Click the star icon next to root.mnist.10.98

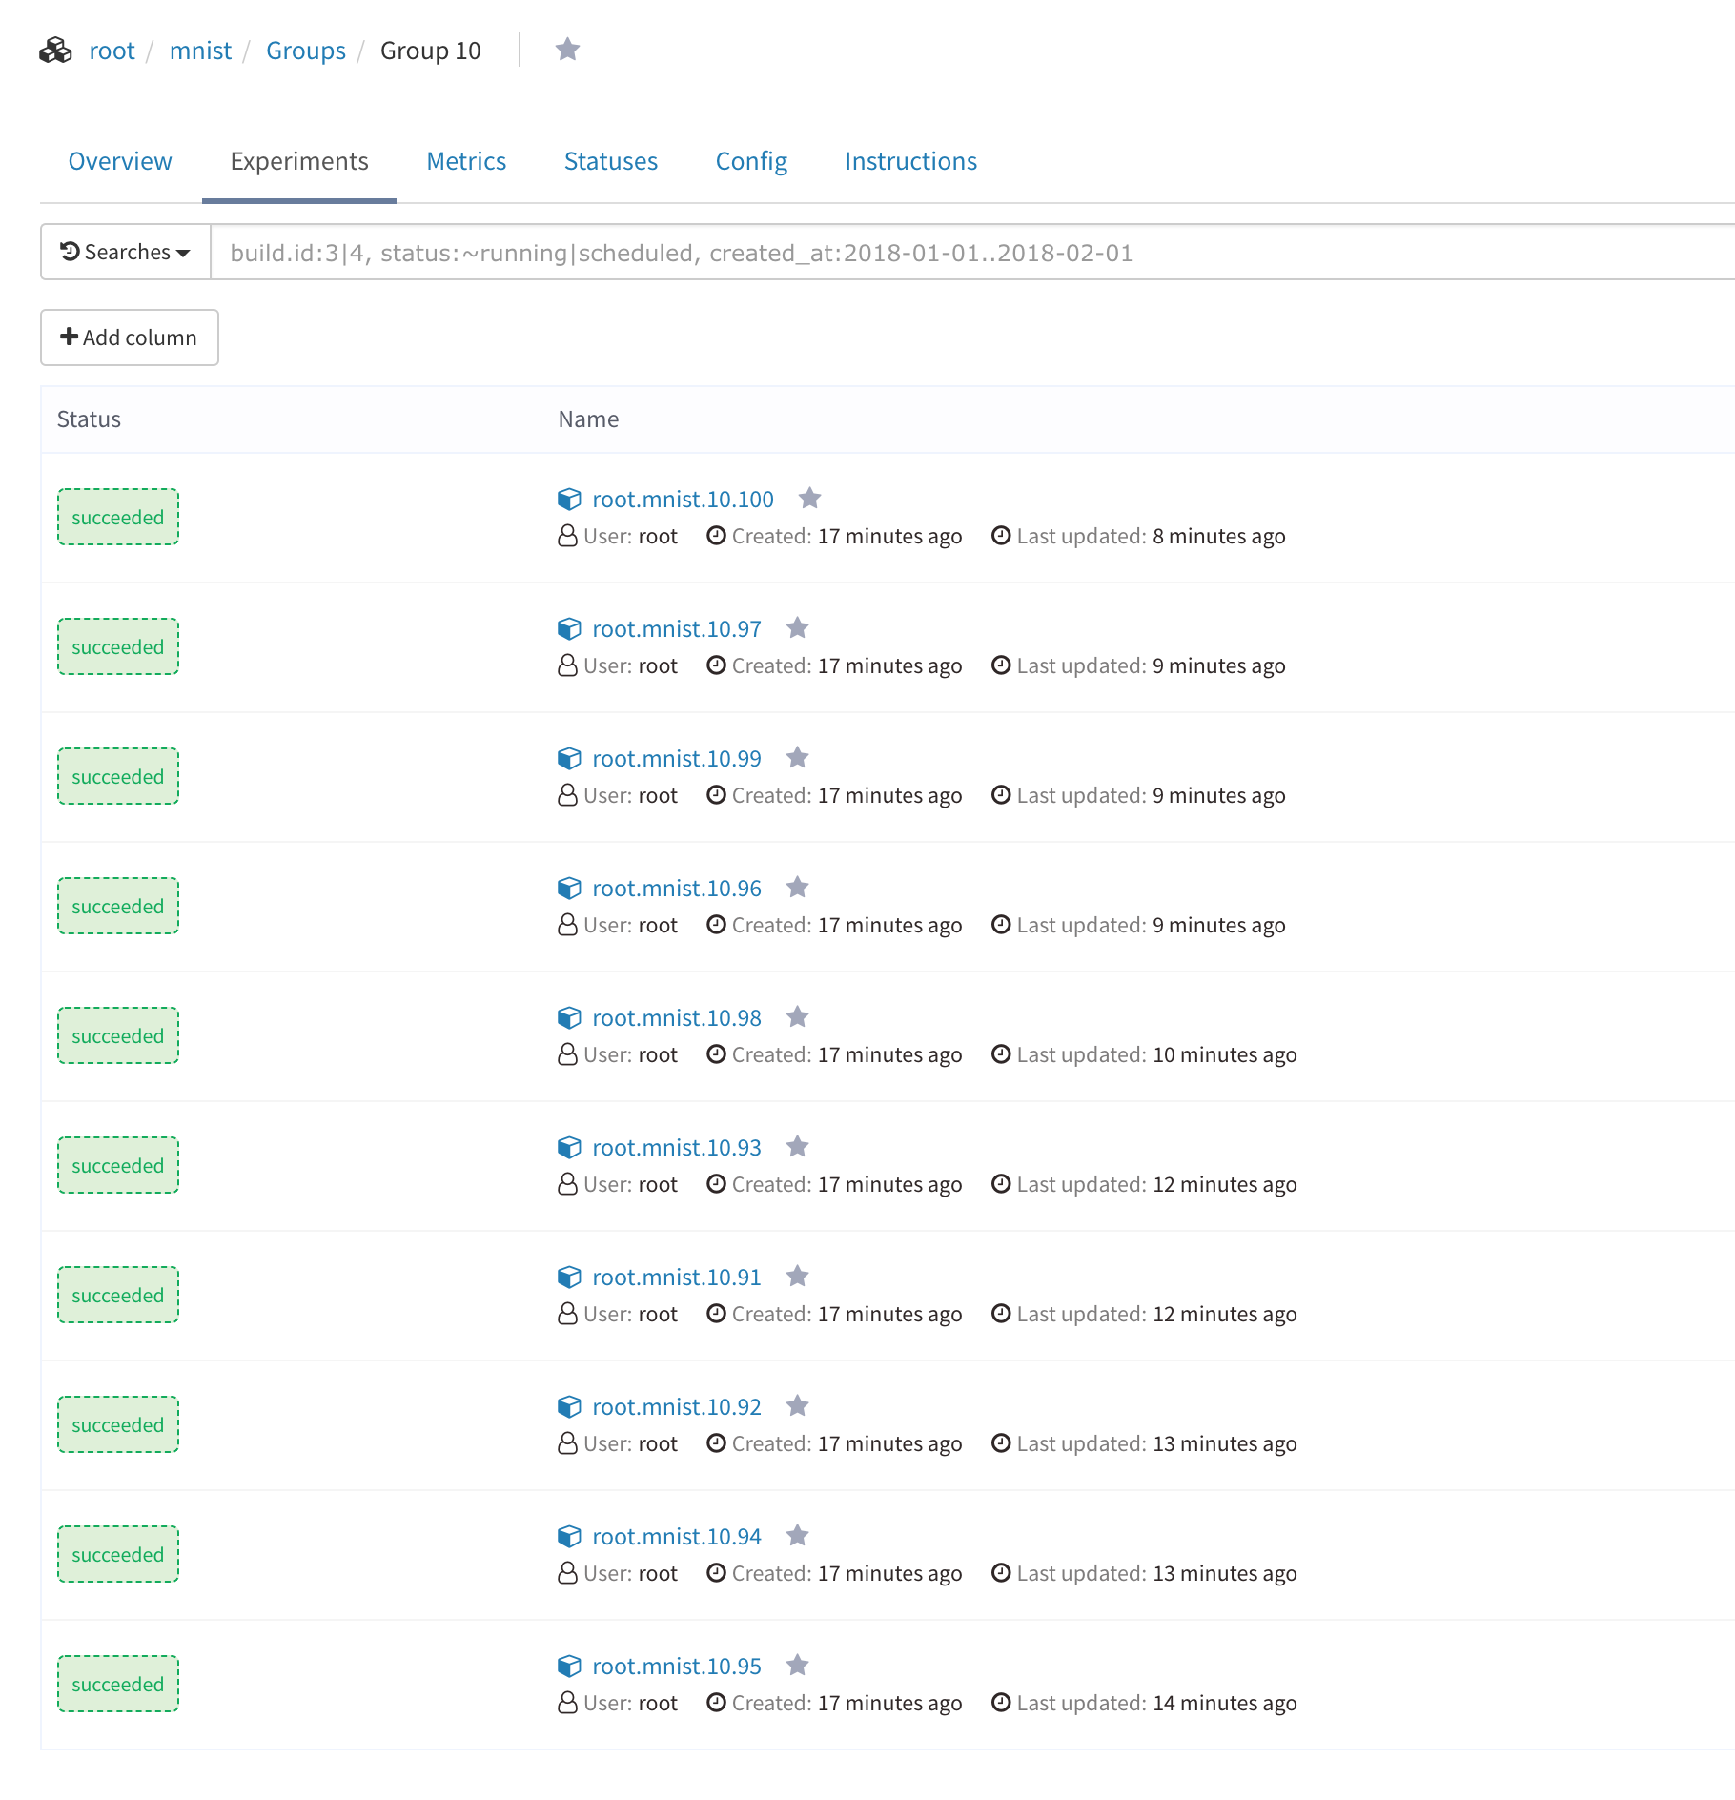tap(797, 1017)
